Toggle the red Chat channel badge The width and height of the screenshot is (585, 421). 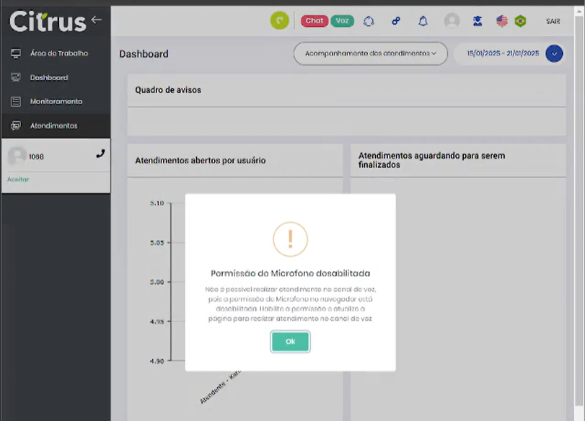pyautogui.click(x=315, y=21)
